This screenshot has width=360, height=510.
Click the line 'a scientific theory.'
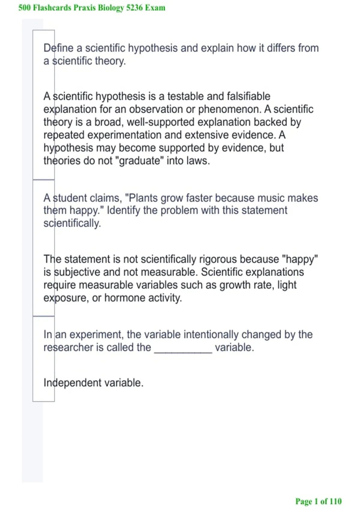click(85, 61)
